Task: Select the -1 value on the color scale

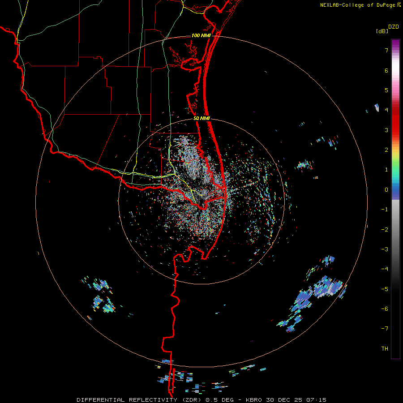Action: tap(385, 210)
